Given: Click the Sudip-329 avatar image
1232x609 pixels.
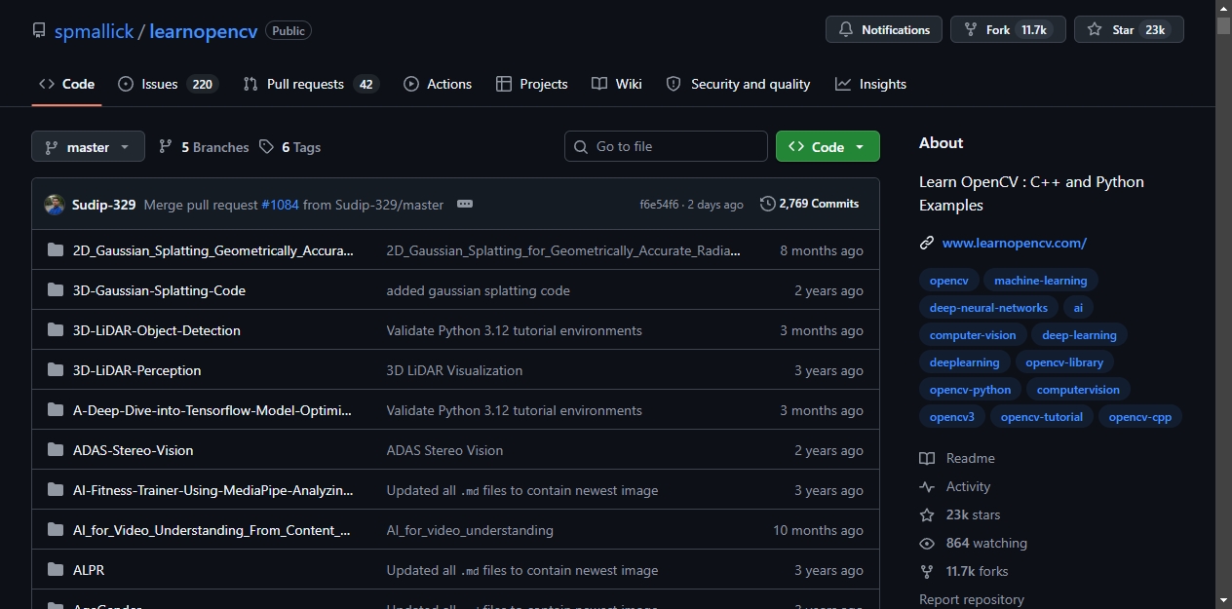Looking at the screenshot, I should coord(55,205).
